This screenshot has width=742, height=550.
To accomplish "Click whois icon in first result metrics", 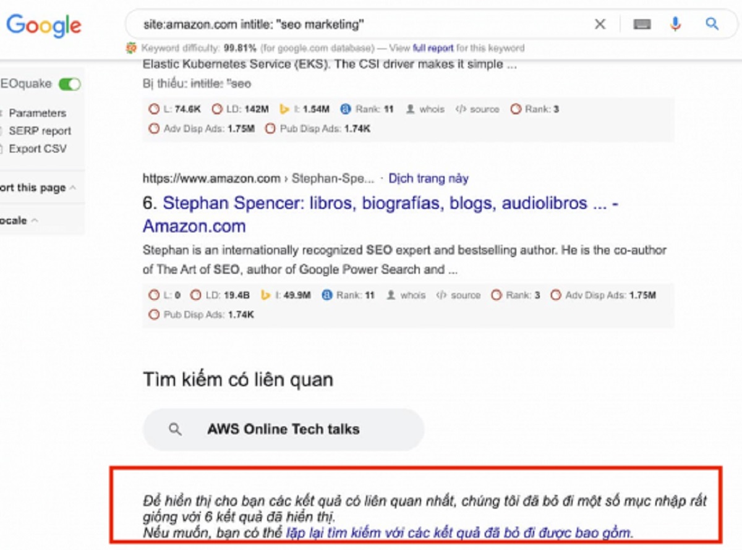I will pos(424,109).
